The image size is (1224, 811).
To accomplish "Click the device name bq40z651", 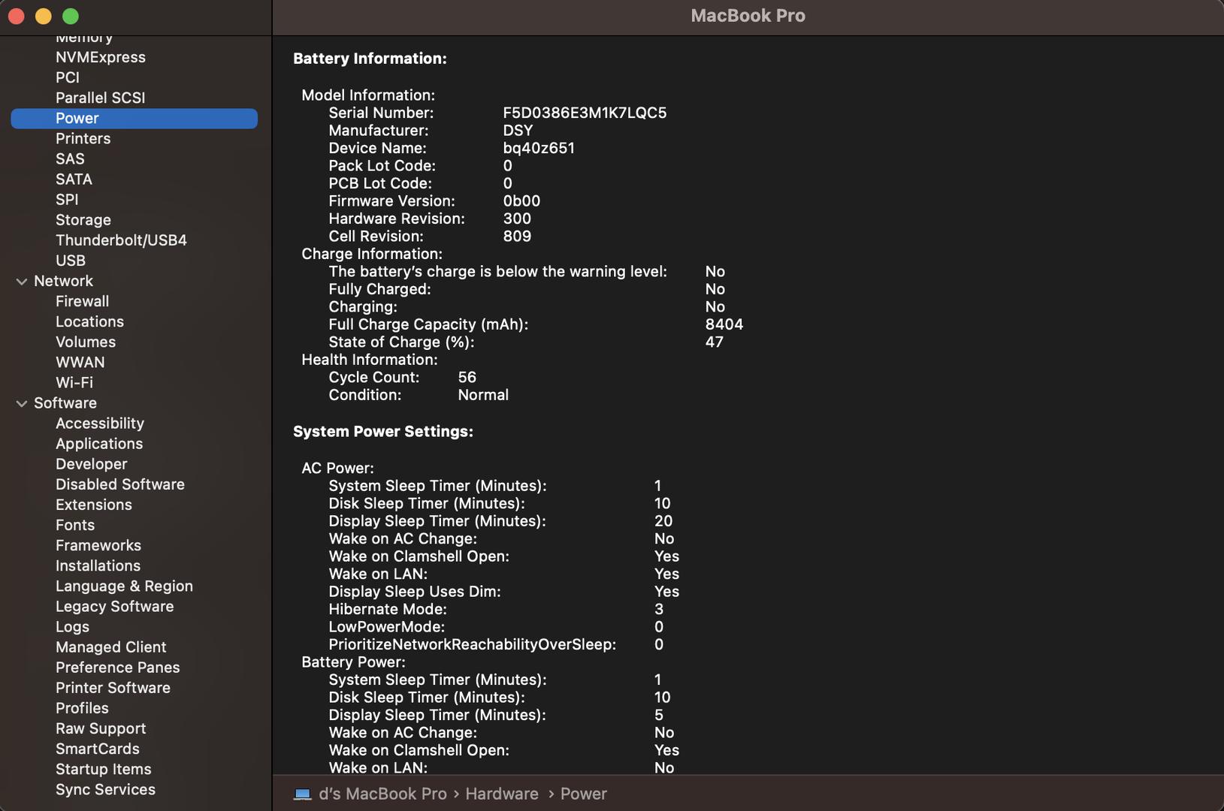I will pyautogui.click(x=539, y=148).
